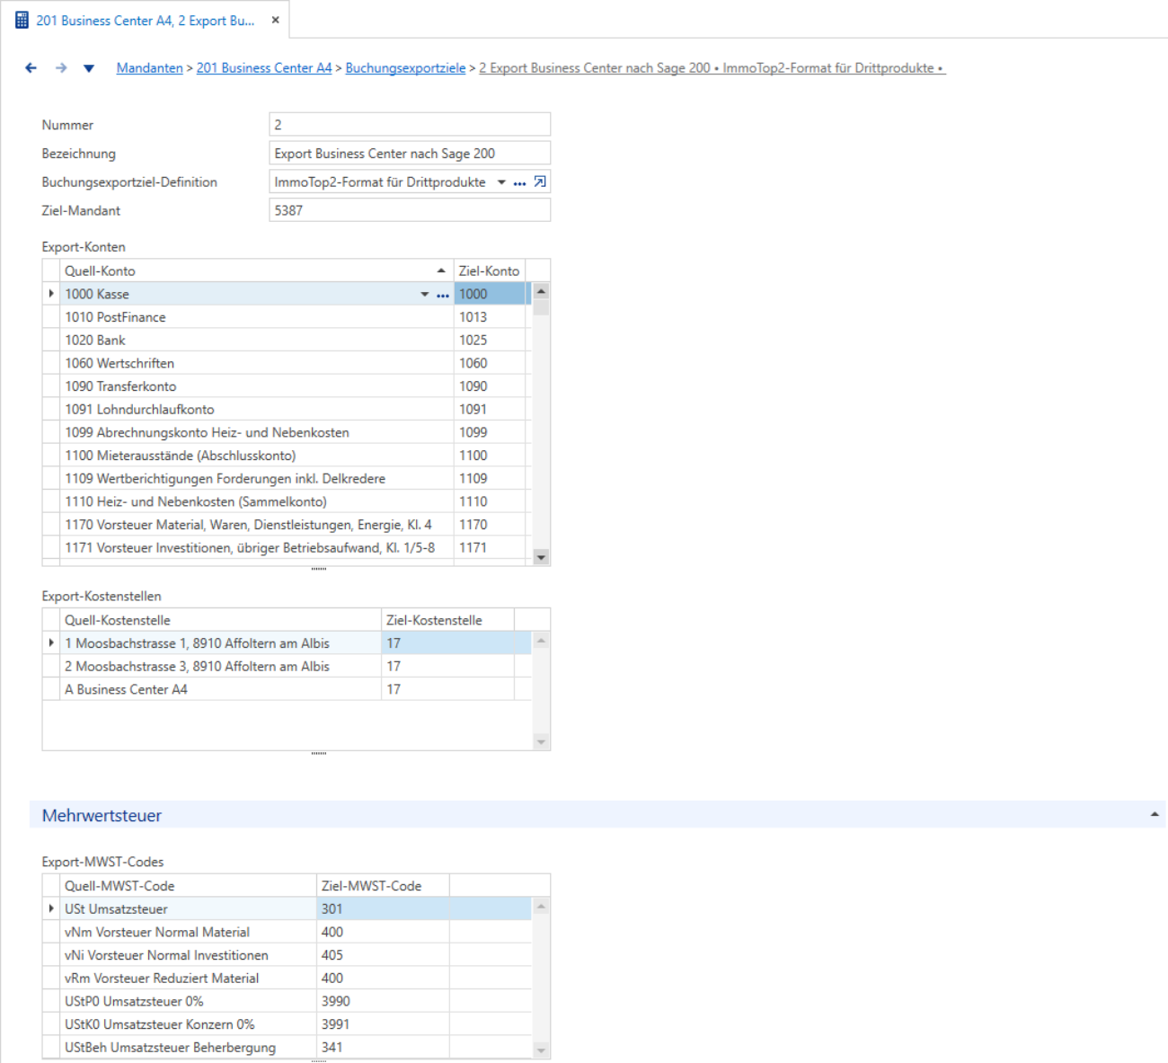Select the 1100 Mieterausstände row
Viewport: 1168px width, 1063px height.
[287, 456]
